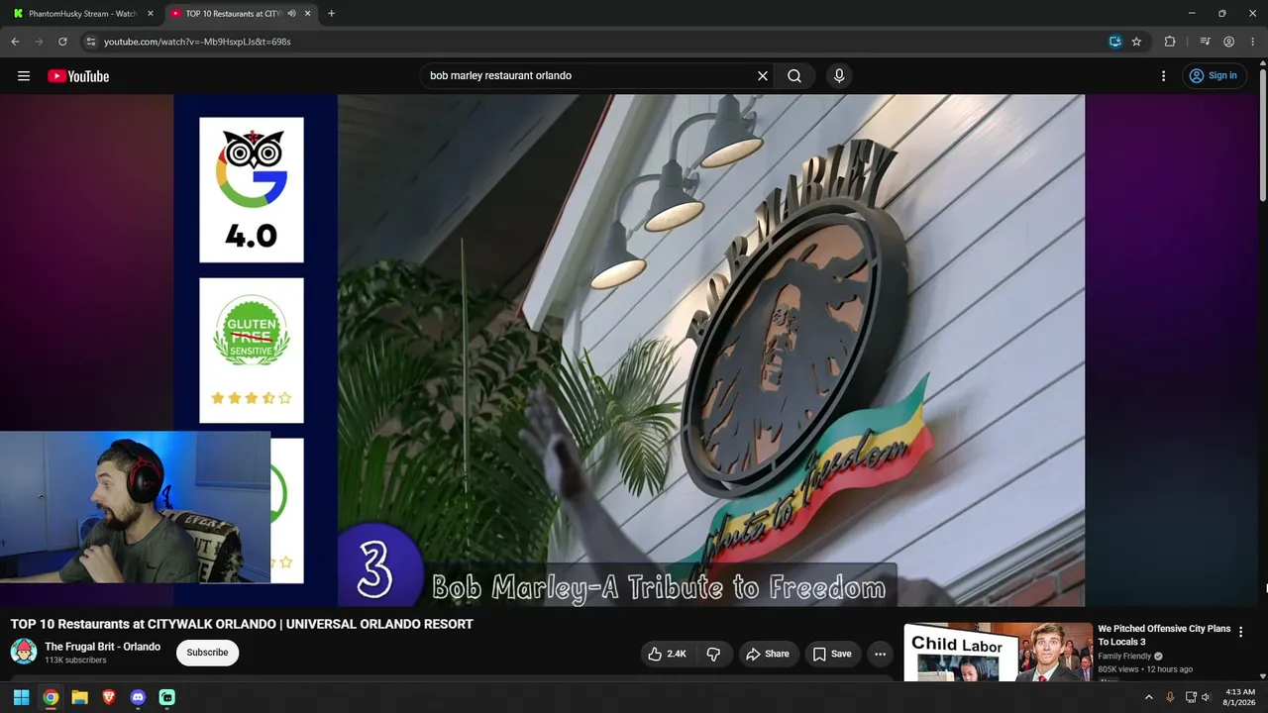Open network settings from the tray
The width and height of the screenshot is (1268, 713).
1191,697
